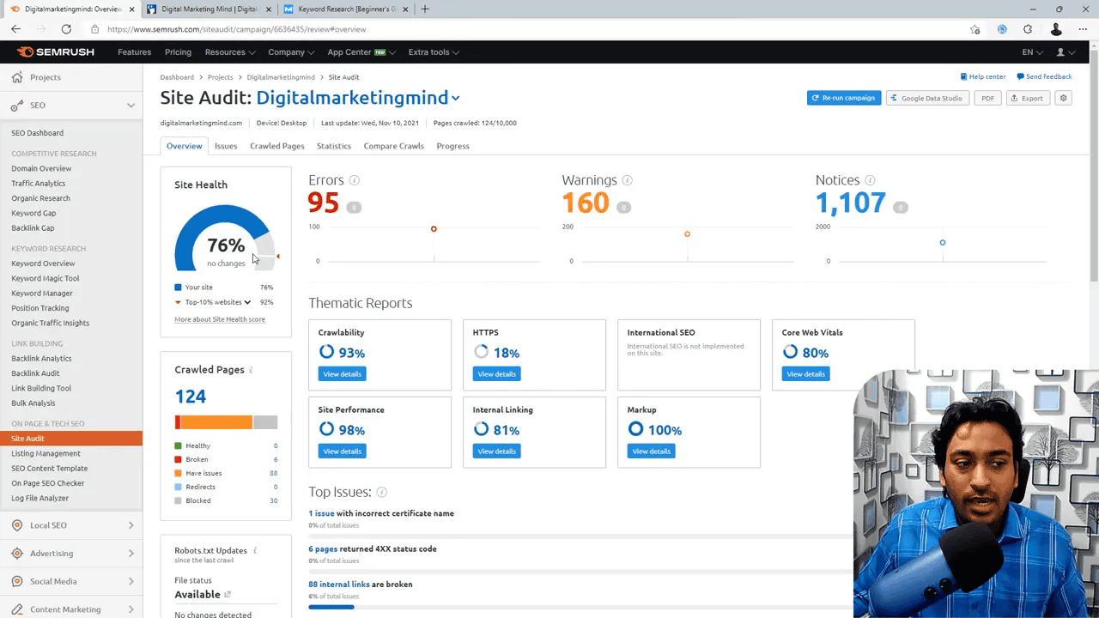Open the Content Marketing pencil icon
The height and width of the screenshot is (618, 1099).
click(16, 609)
